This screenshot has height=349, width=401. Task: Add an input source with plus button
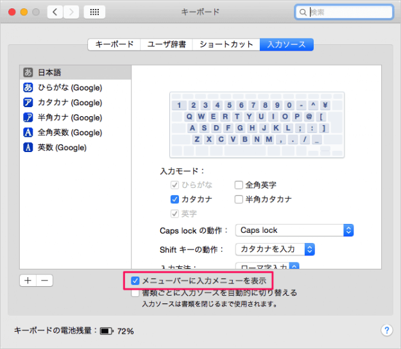(x=28, y=280)
